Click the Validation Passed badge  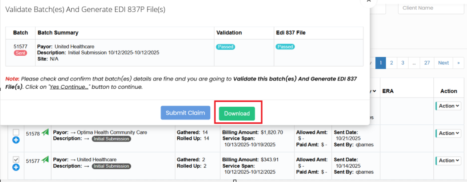(226, 47)
